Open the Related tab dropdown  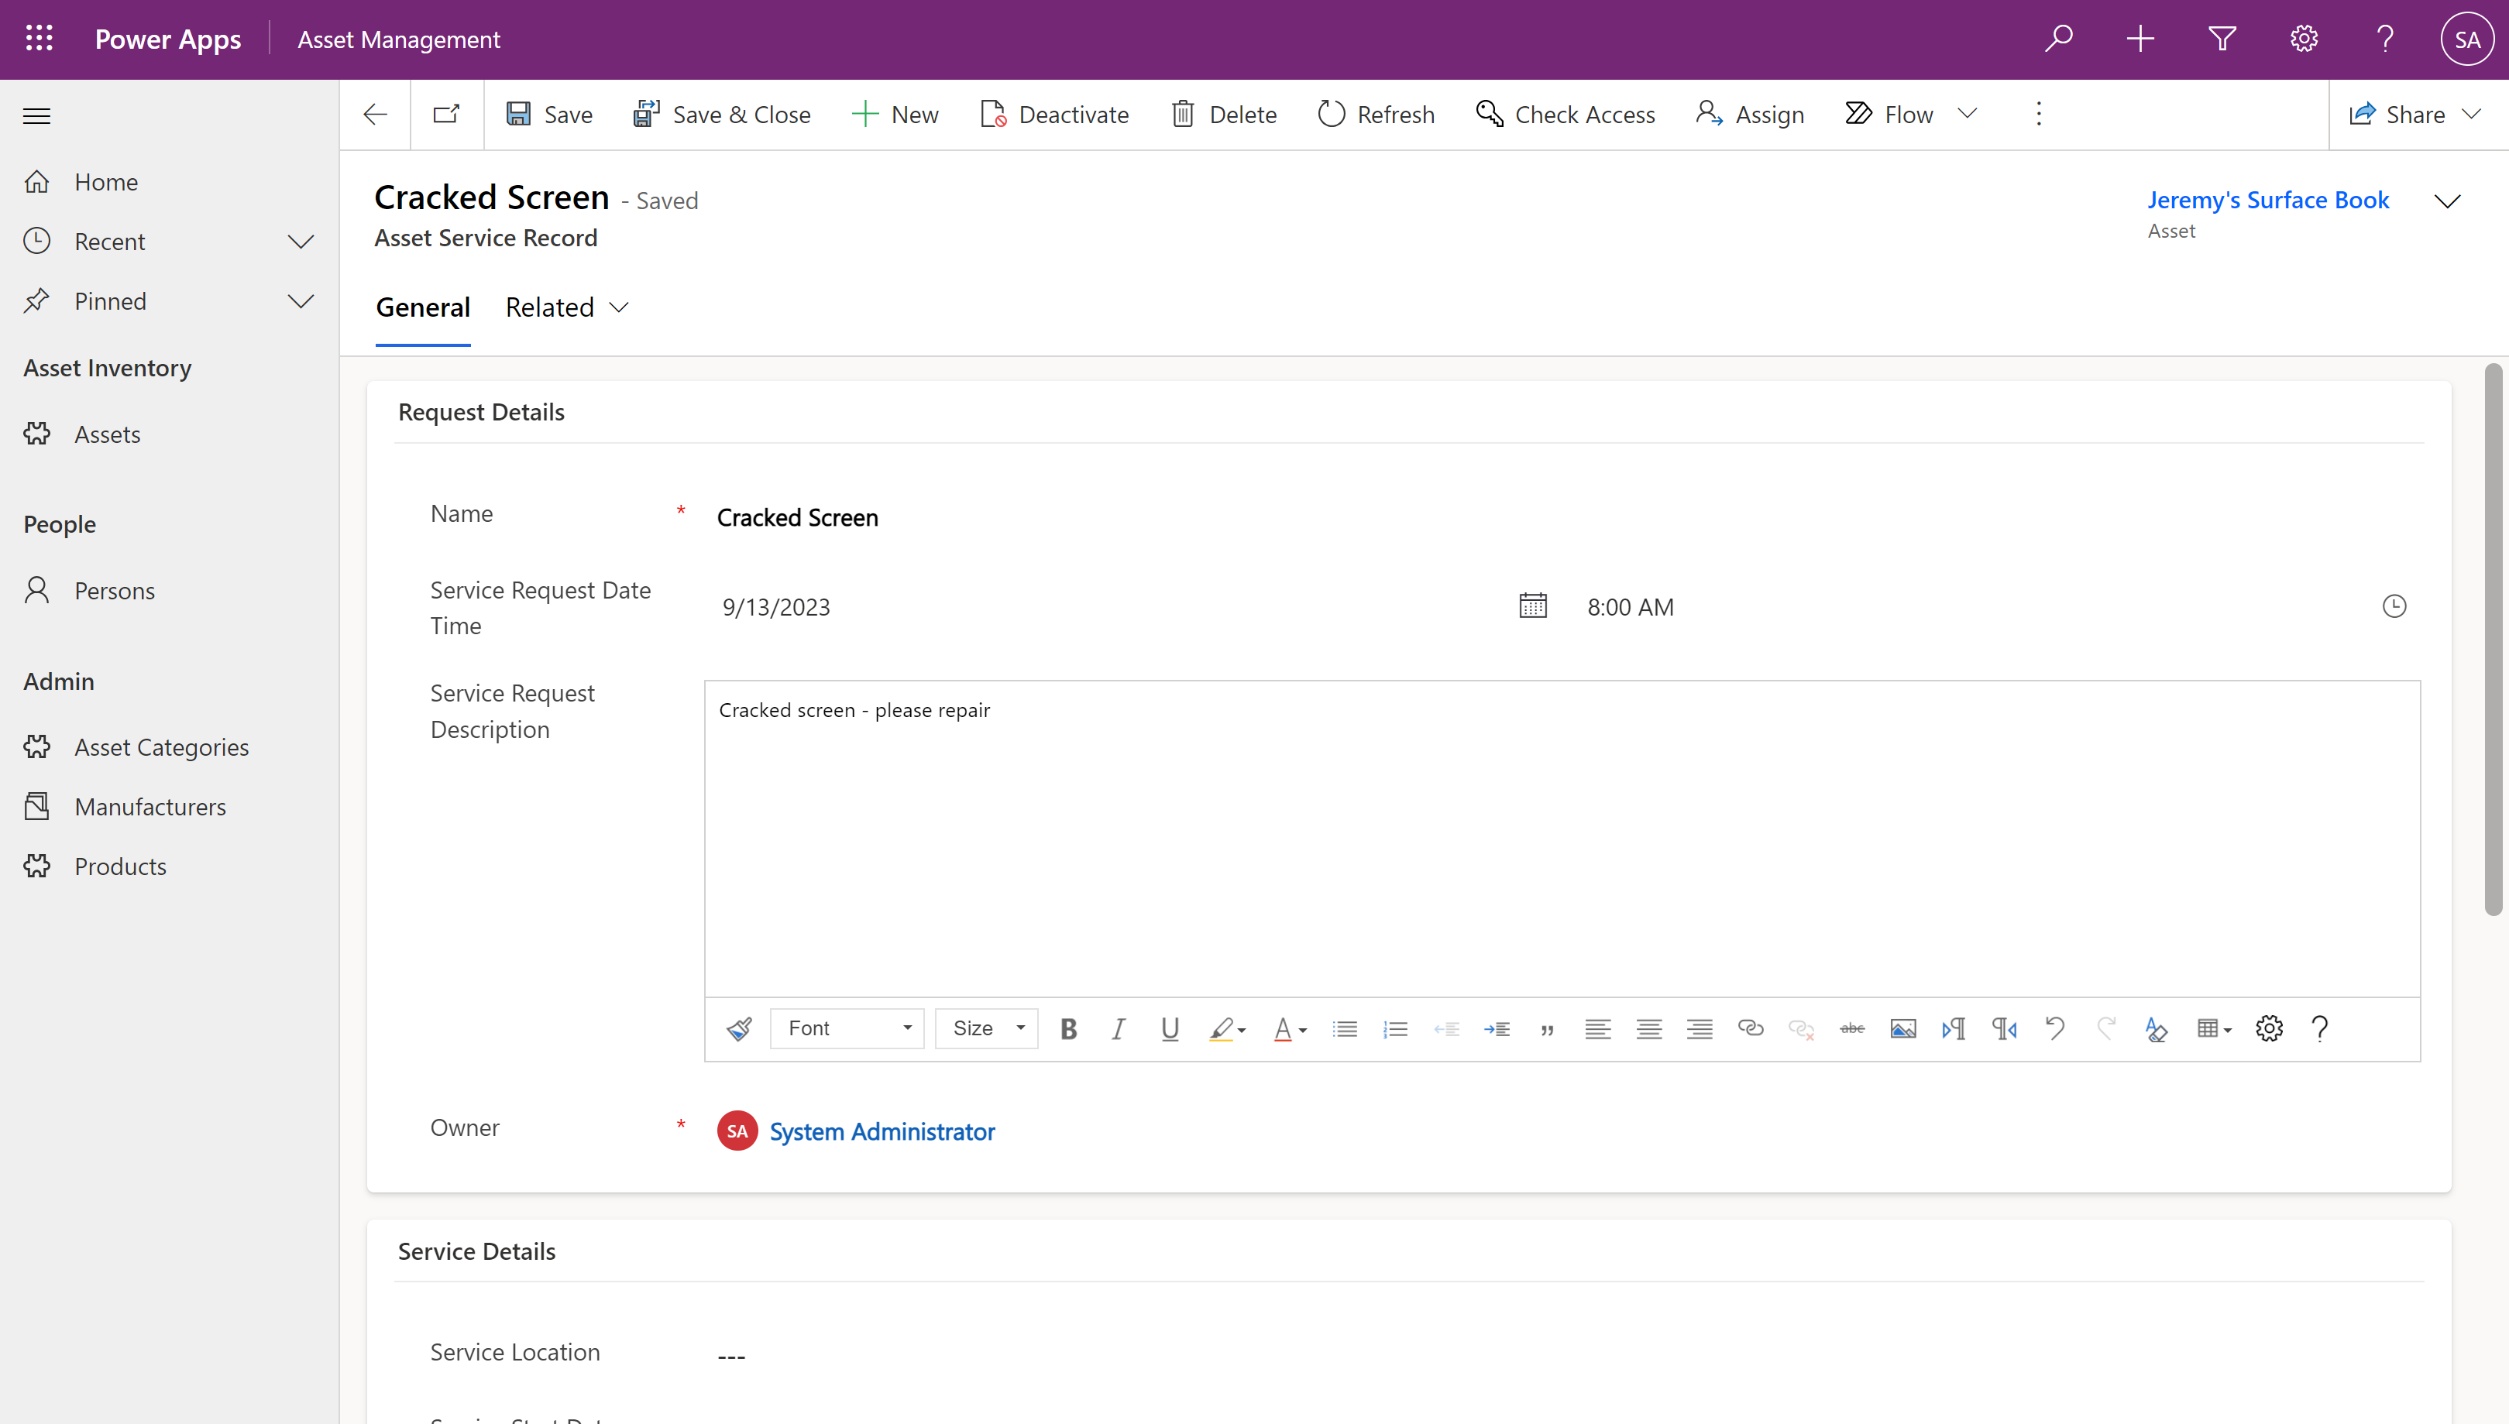[x=566, y=308]
